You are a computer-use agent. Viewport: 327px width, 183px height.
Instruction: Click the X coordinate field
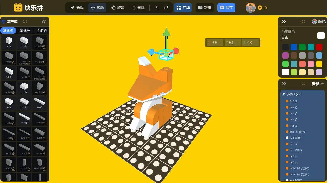(215, 42)
